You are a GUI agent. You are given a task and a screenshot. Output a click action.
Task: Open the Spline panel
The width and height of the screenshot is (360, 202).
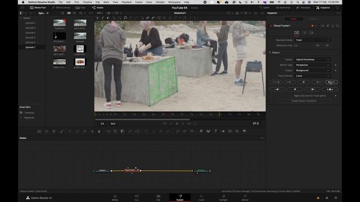[264, 7]
